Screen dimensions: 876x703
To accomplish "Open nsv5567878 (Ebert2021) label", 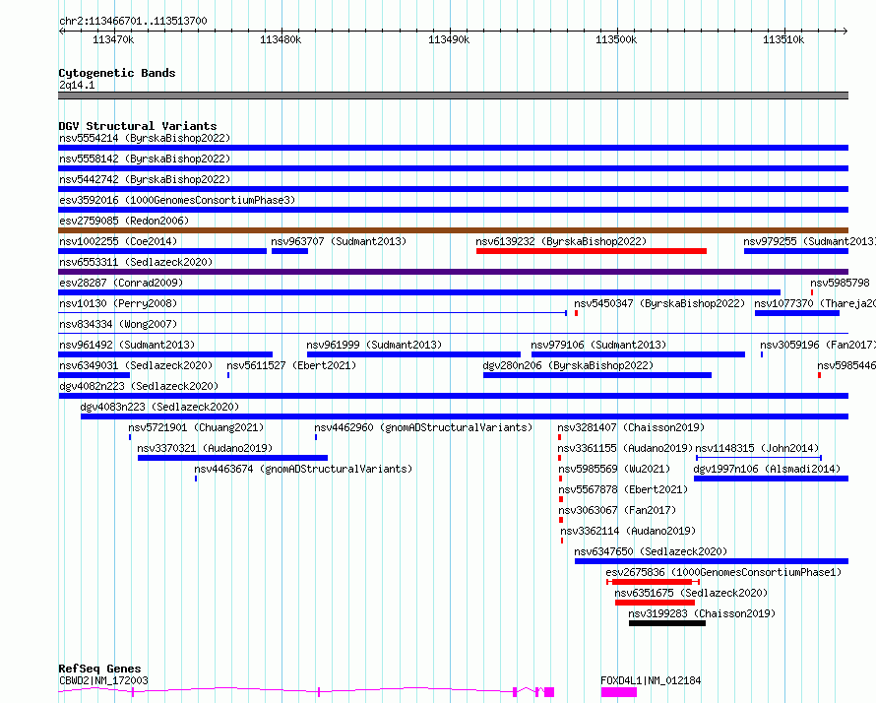I will [x=623, y=489].
